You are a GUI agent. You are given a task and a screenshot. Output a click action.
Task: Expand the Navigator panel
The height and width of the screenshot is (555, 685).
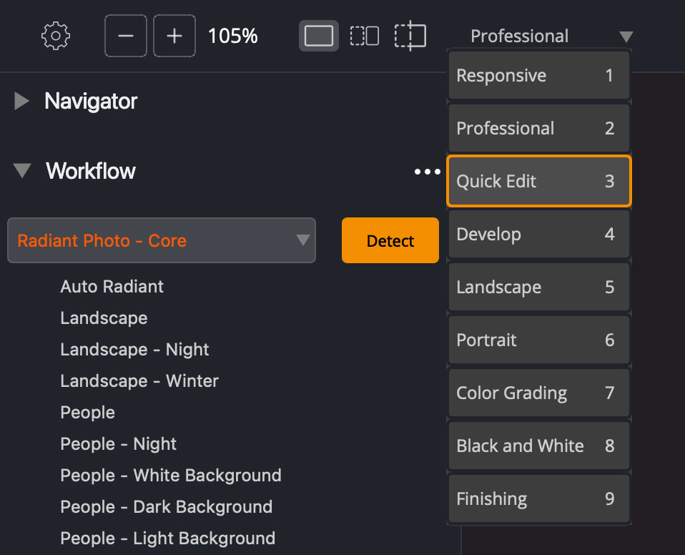(x=22, y=102)
